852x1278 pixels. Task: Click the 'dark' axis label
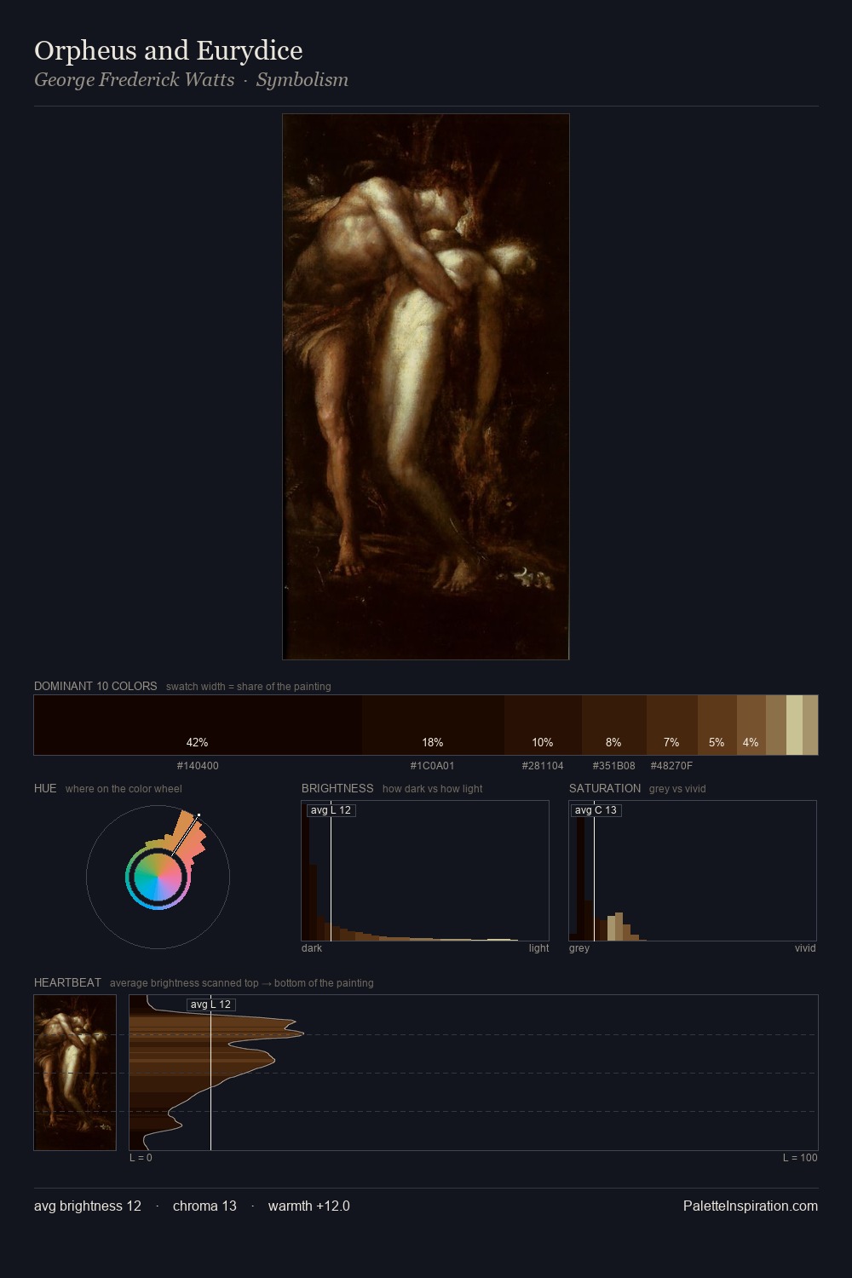(312, 948)
